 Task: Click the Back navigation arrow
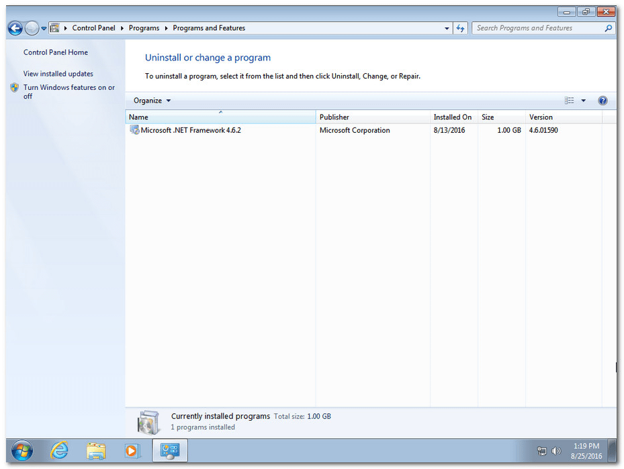14,28
